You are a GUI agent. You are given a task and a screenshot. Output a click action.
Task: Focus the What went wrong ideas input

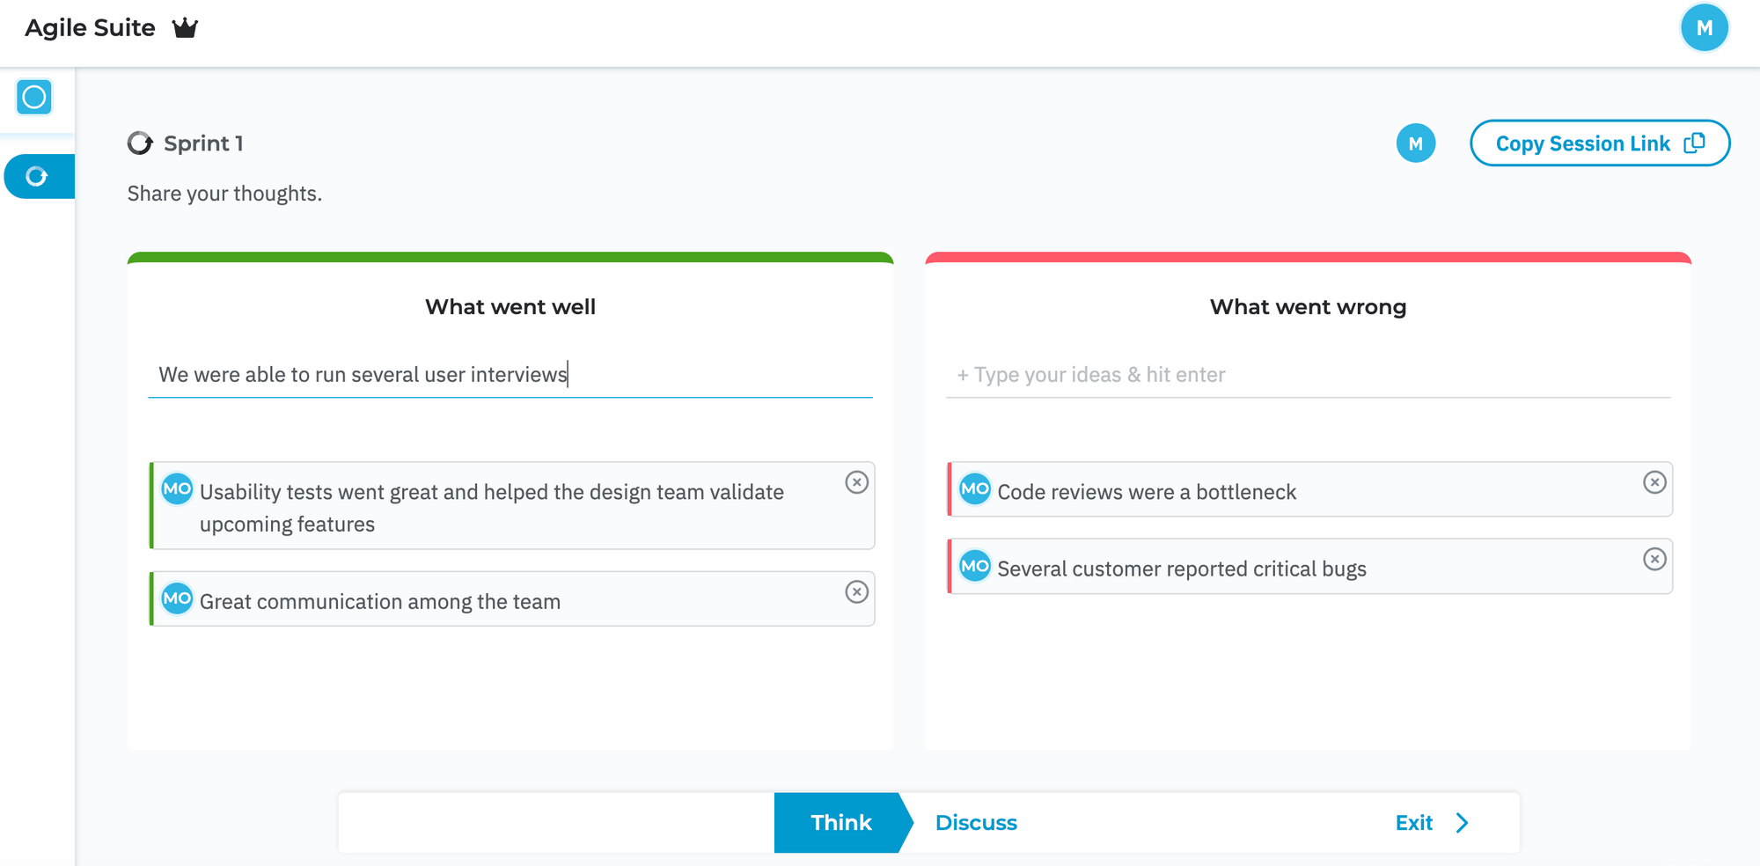[1308, 375]
